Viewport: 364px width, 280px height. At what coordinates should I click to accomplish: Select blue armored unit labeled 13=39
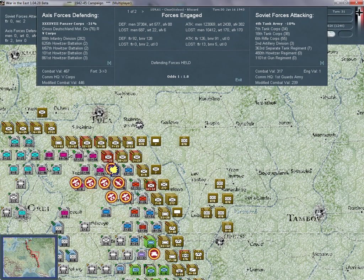click(x=106, y=212)
